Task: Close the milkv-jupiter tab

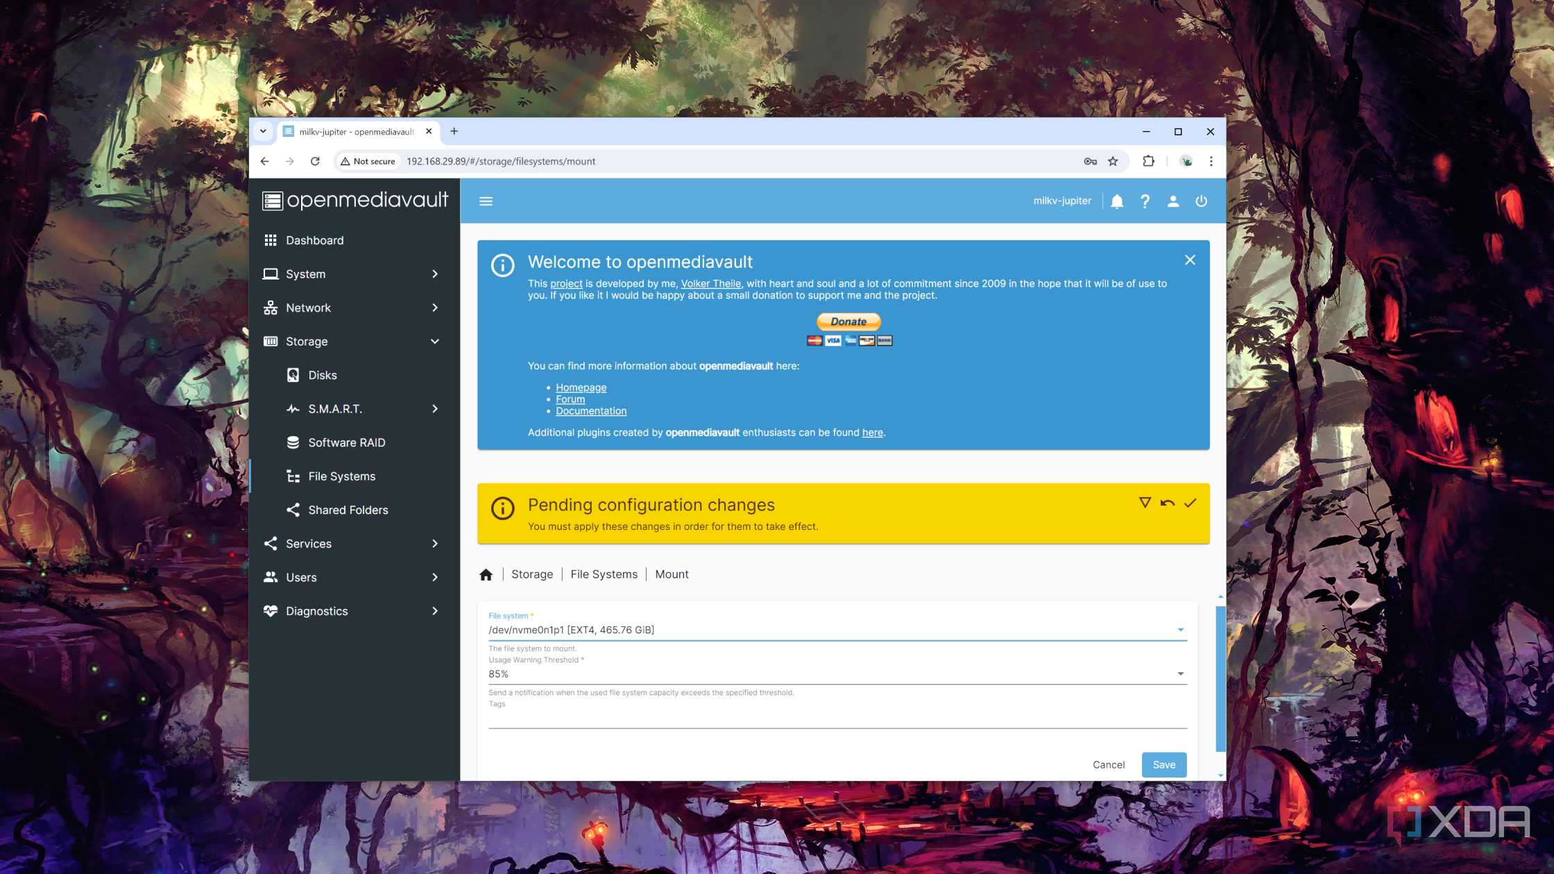Action: tap(429, 131)
